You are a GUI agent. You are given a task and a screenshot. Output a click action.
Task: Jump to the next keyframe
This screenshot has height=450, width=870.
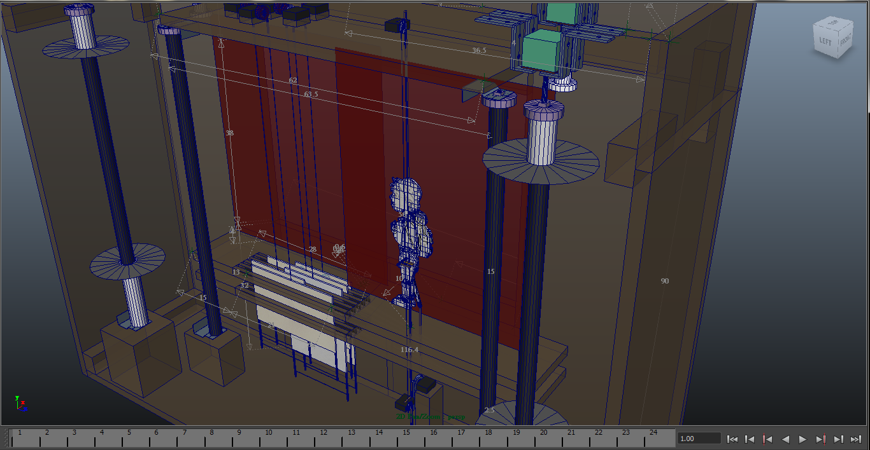pyautogui.click(x=821, y=439)
